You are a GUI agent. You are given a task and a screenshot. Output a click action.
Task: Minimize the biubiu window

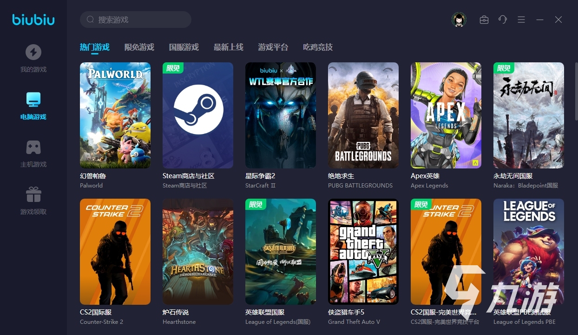(x=540, y=20)
